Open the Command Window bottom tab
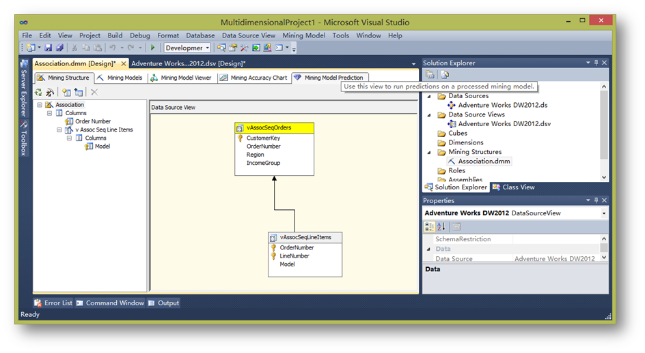The image size is (645, 353). pyautogui.click(x=110, y=303)
